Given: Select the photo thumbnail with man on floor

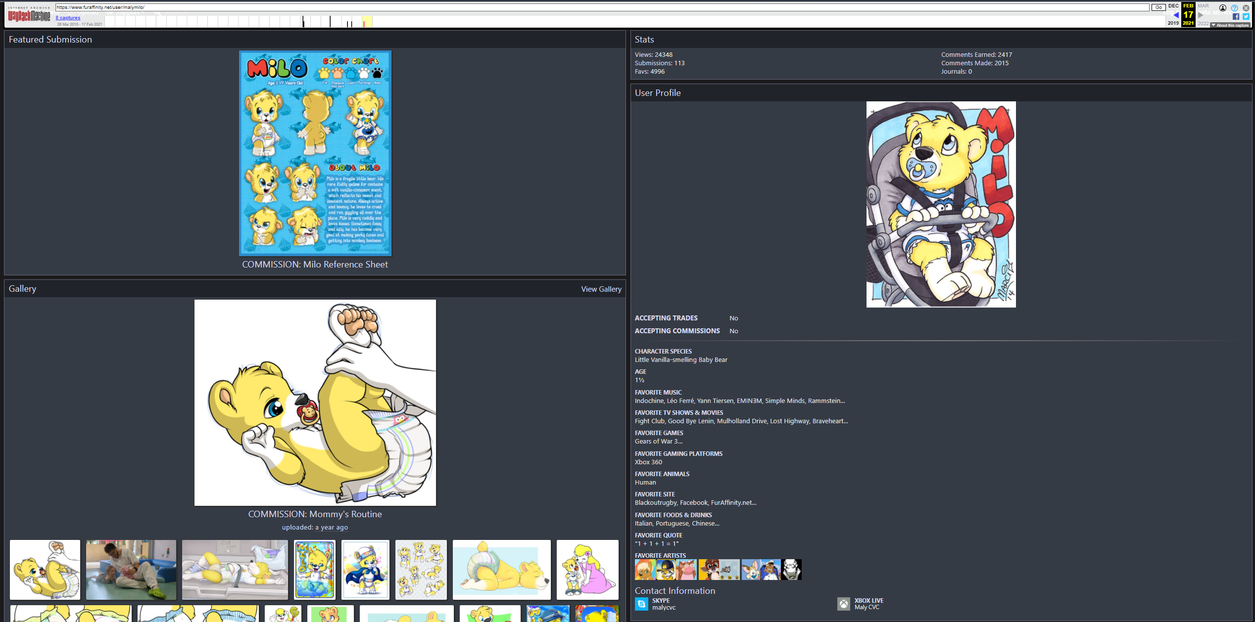Looking at the screenshot, I should pyautogui.click(x=131, y=570).
